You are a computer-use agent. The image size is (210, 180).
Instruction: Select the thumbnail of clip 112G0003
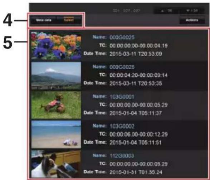56,164
